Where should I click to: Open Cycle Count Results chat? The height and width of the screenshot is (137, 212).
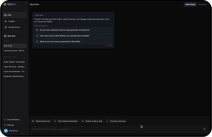click(14, 71)
